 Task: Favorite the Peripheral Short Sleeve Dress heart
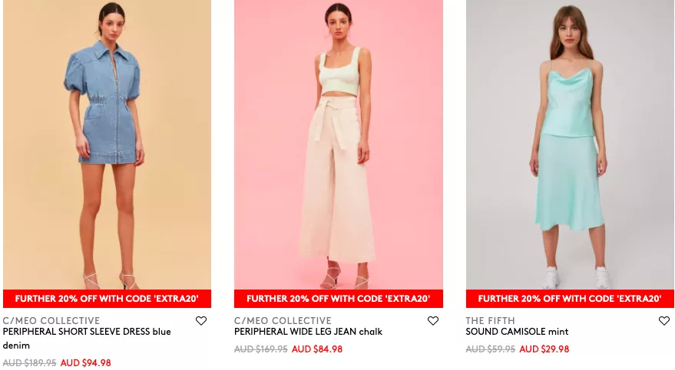(201, 321)
